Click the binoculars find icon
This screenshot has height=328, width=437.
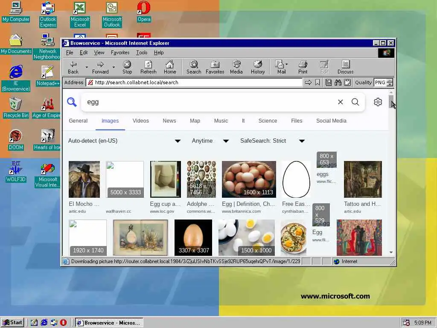pos(338,82)
